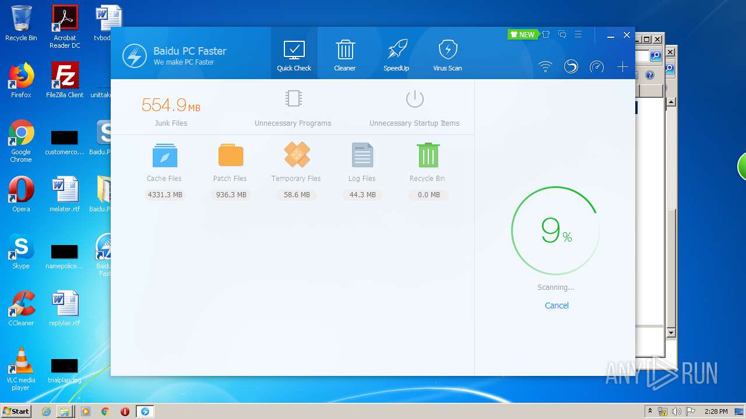This screenshot has height=419, width=746.
Task: Launch Internet Explorer from the taskbar
Action: pyautogui.click(x=46, y=411)
